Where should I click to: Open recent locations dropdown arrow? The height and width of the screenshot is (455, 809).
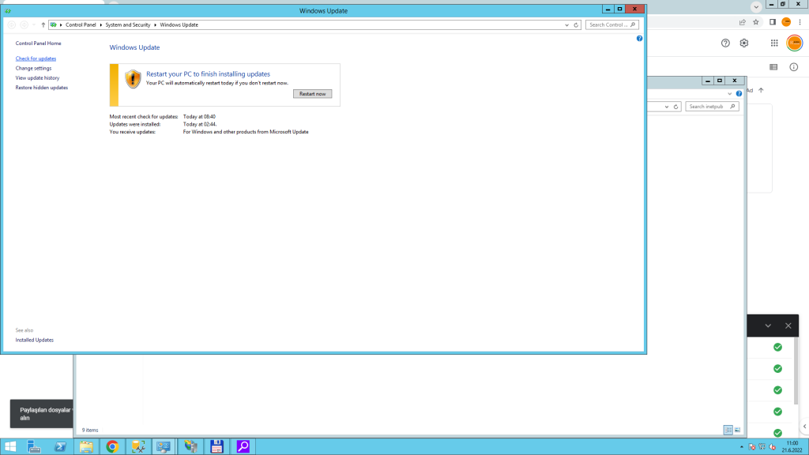tap(33, 24)
